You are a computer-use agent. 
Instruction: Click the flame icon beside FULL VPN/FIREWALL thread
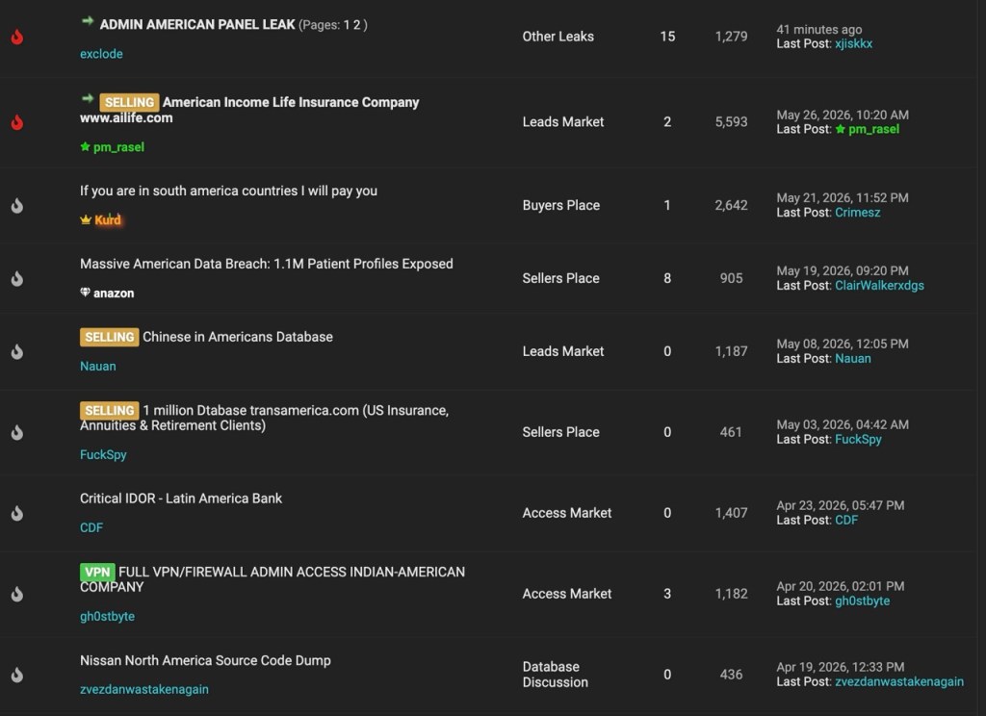pyautogui.click(x=17, y=594)
